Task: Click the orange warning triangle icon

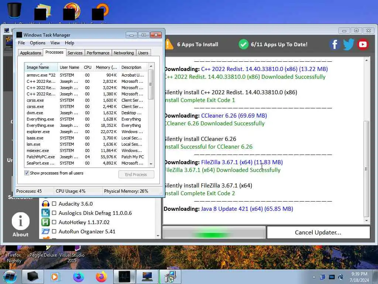Action: [169, 44]
